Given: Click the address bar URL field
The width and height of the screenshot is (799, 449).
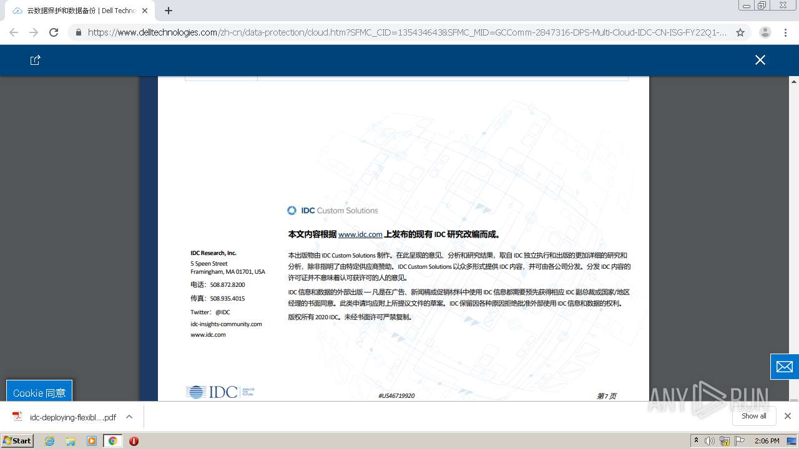Looking at the screenshot, I should [x=407, y=32].
